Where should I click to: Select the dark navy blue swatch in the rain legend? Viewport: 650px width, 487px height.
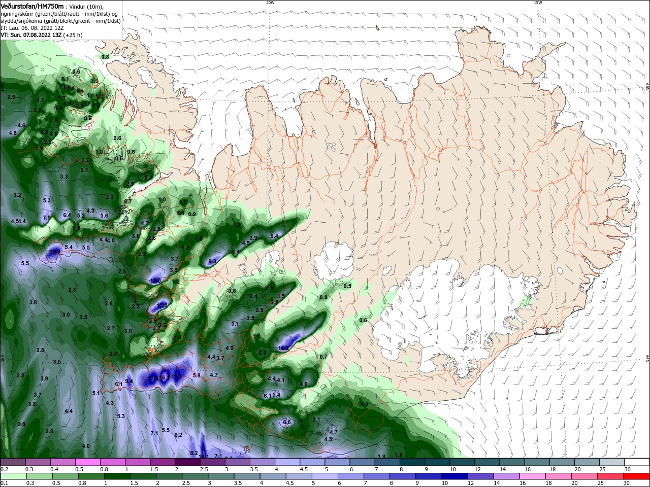click(x=454, y=476)
